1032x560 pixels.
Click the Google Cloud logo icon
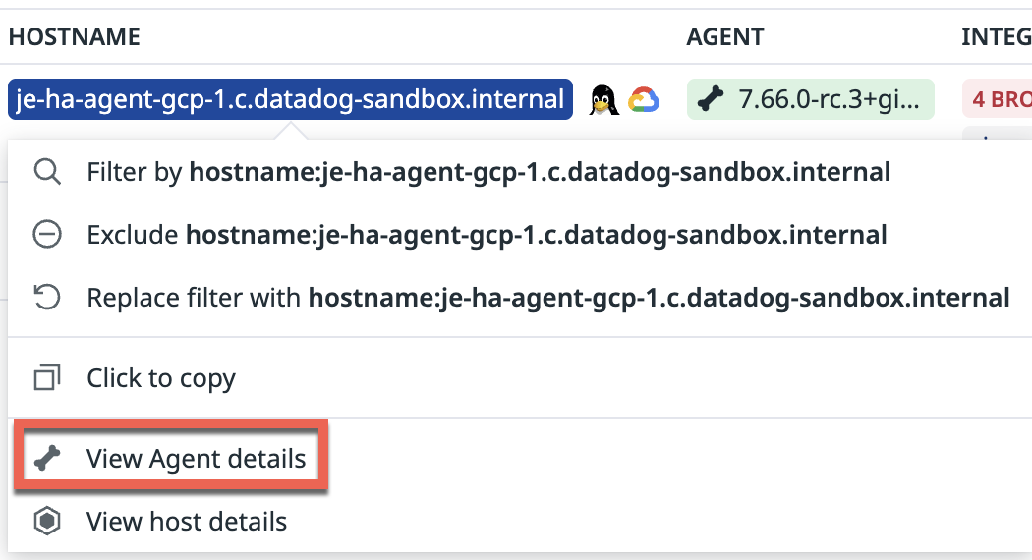tap(644, 99)
